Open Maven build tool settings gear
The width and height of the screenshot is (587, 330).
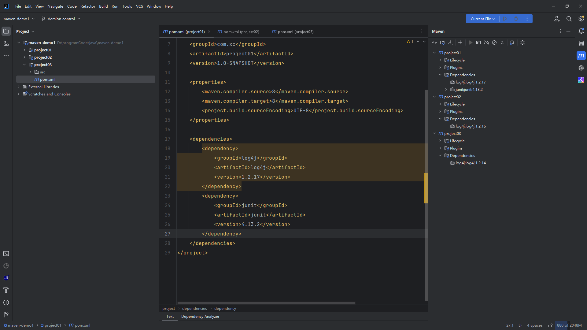click(523, 43)
